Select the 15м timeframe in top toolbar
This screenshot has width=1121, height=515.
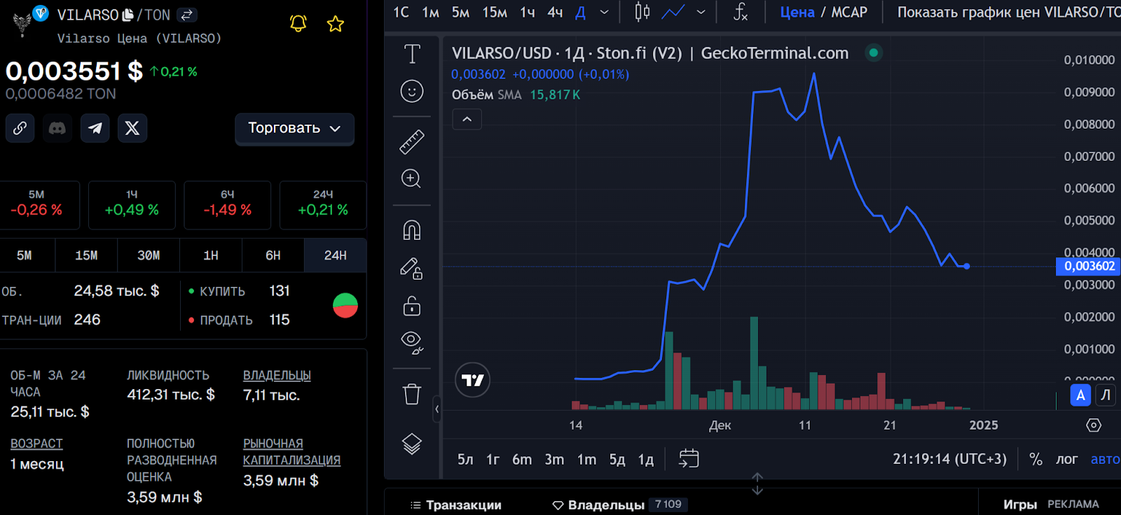pos(495,12)
